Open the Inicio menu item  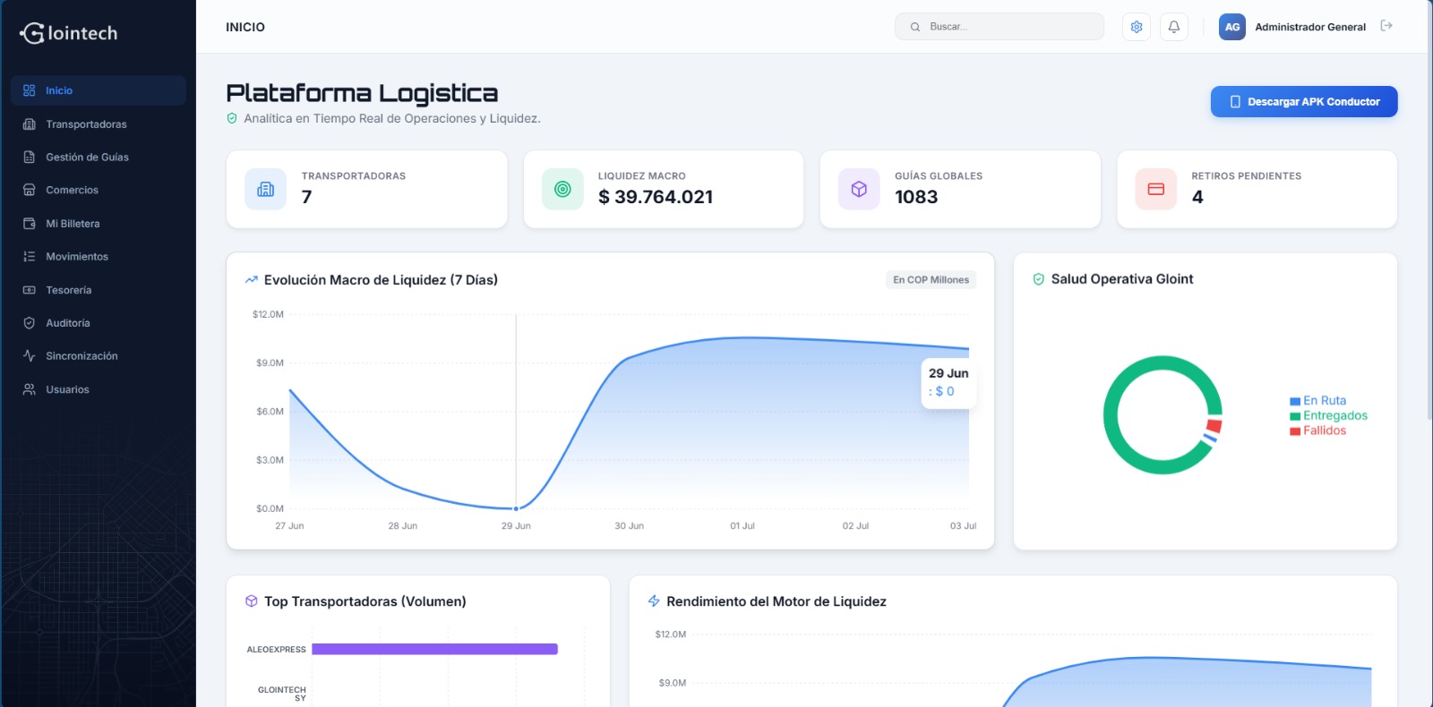click(99, 90)
